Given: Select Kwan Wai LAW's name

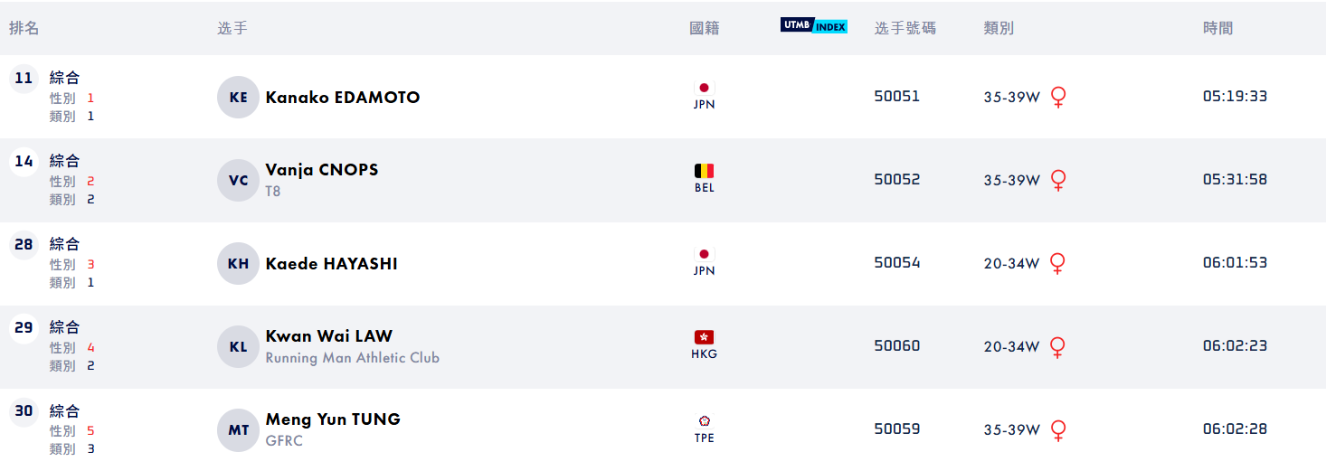Looking at the screenshot, I should [328, 336].
